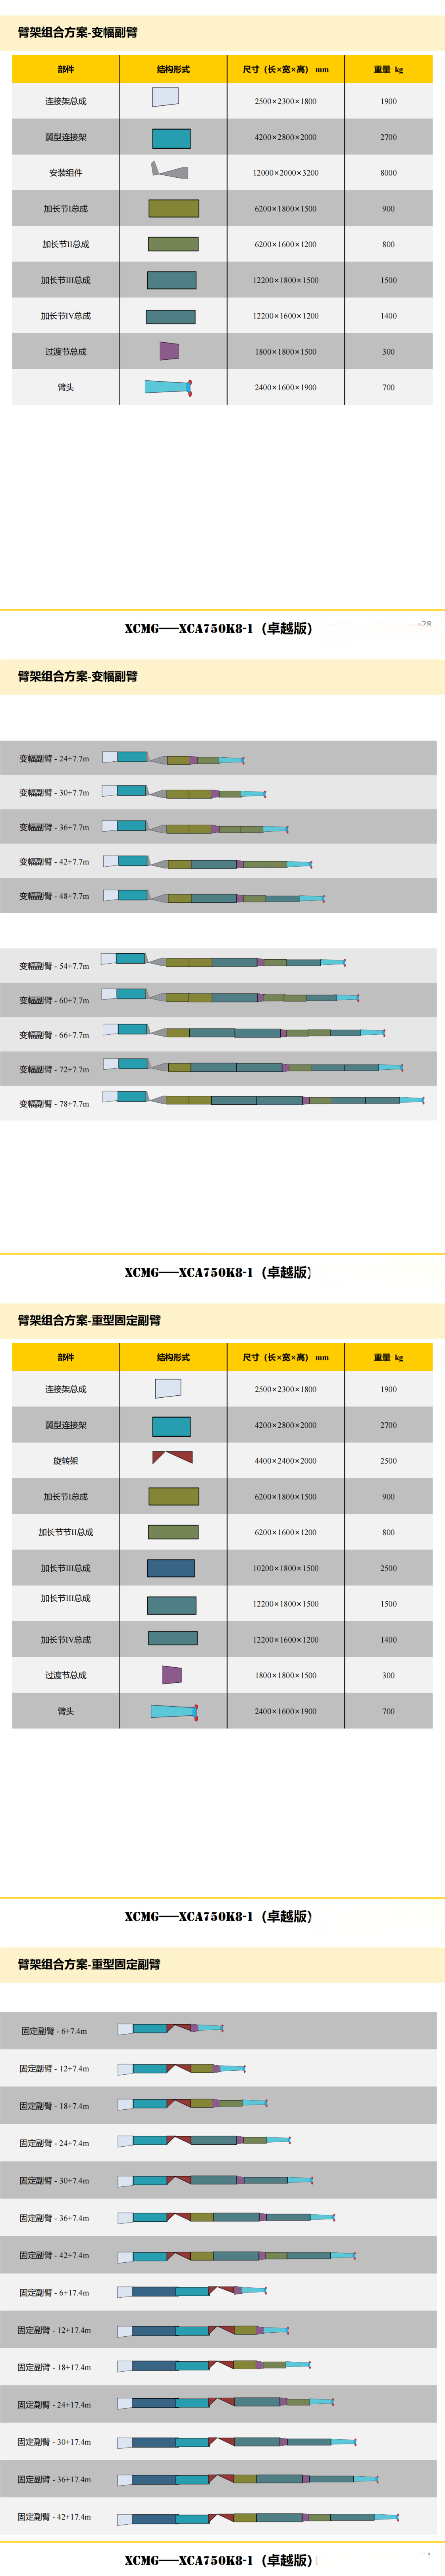
Task: Click dimension 4400×2400×2000
Action: click(285, 1461)
